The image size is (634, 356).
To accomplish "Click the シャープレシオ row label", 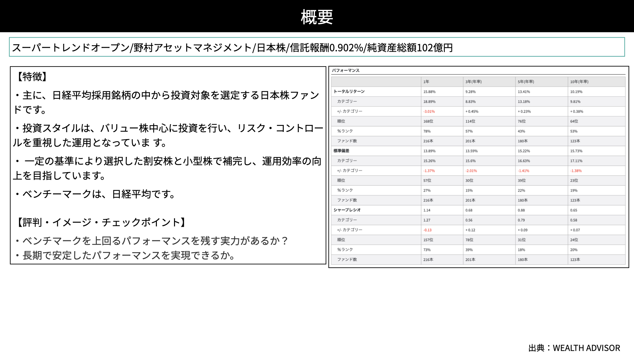I will [347, 210].
